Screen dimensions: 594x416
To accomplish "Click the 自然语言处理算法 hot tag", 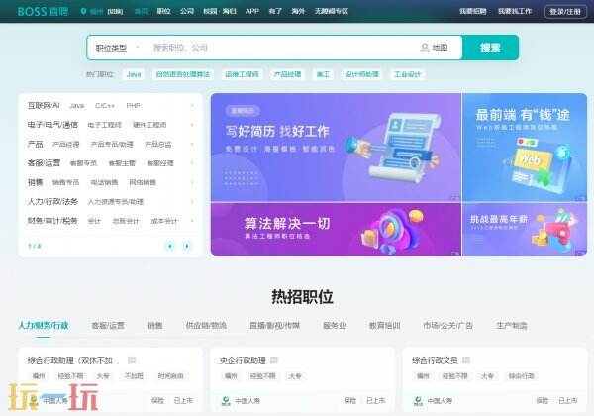I will coord(183,74).
